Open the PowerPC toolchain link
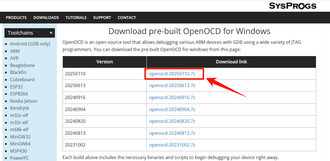 (x=19, y=158)
